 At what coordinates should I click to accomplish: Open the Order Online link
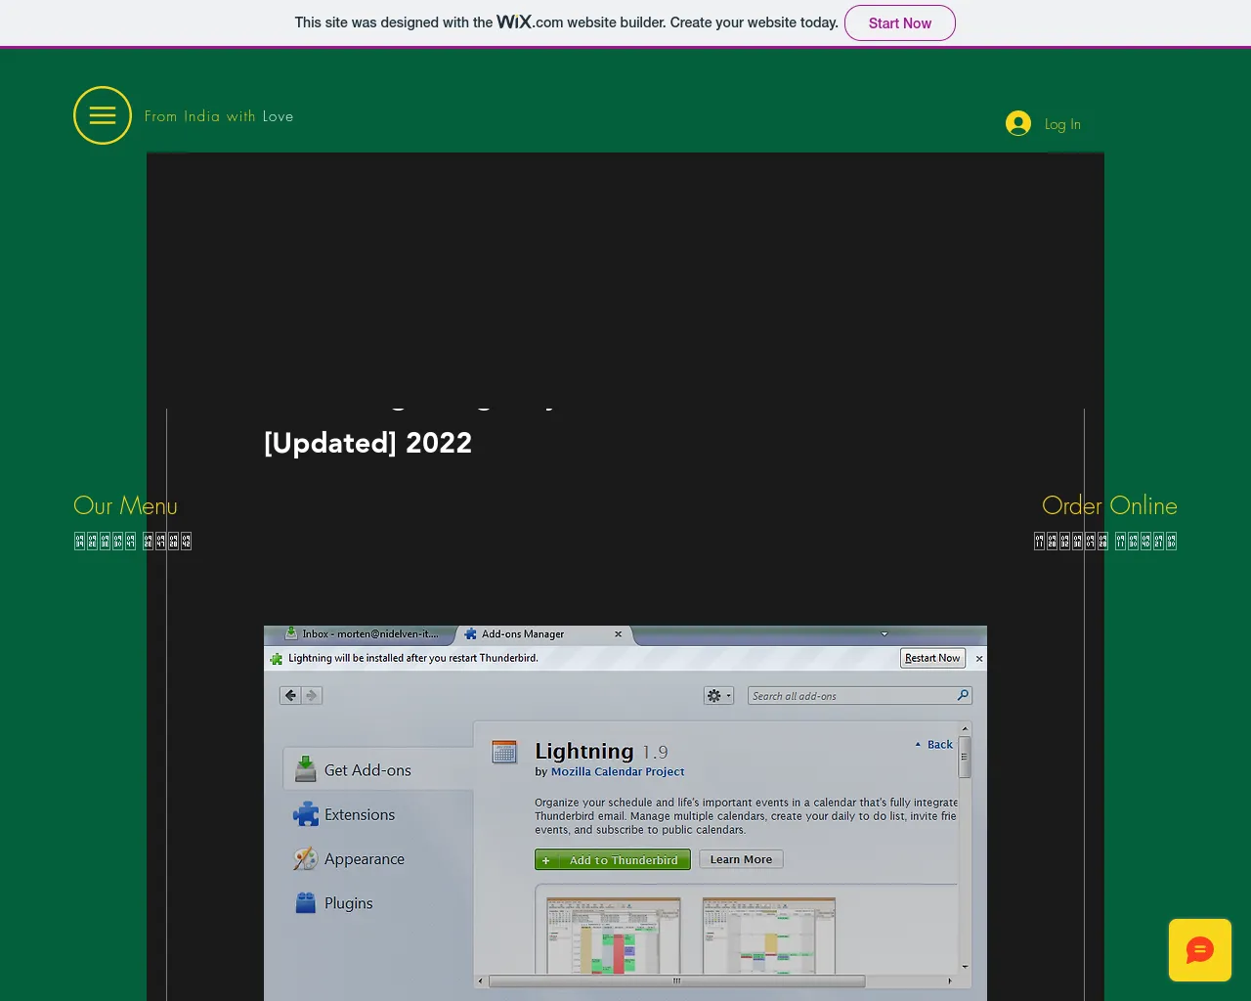coord(1109,505)
